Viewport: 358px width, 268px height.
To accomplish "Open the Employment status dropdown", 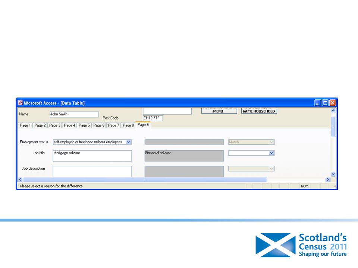I will pyautogui.click(x=129, y=142).
